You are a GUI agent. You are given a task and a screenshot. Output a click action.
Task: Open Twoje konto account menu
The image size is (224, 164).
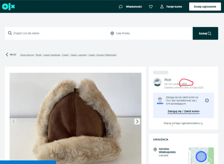[171, 6]
